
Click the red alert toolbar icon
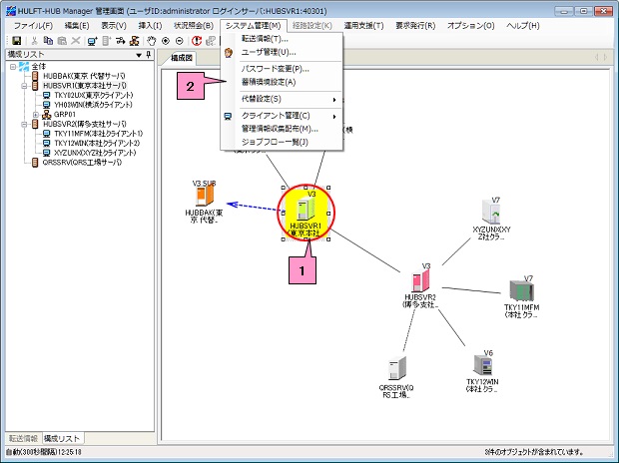pos(197,40)
